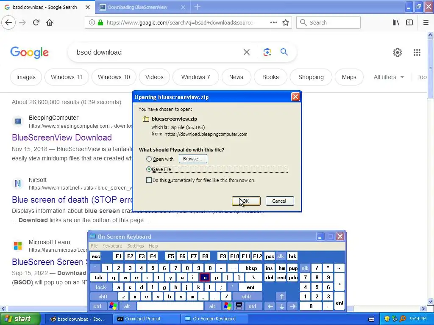Open Google settings gear icon
The height and width of the screenshot is (325, 434).
click(398, 52)
